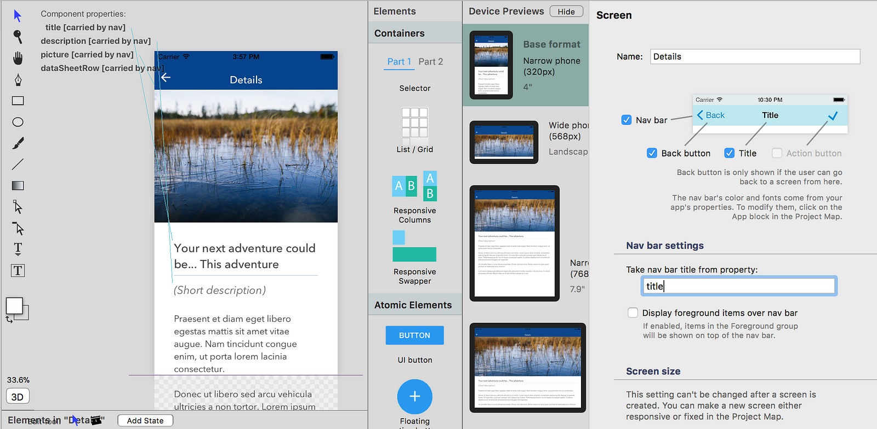Select the hand pan tool
Image resolution: width=877 pixels, height=429 pixels.
18,58
